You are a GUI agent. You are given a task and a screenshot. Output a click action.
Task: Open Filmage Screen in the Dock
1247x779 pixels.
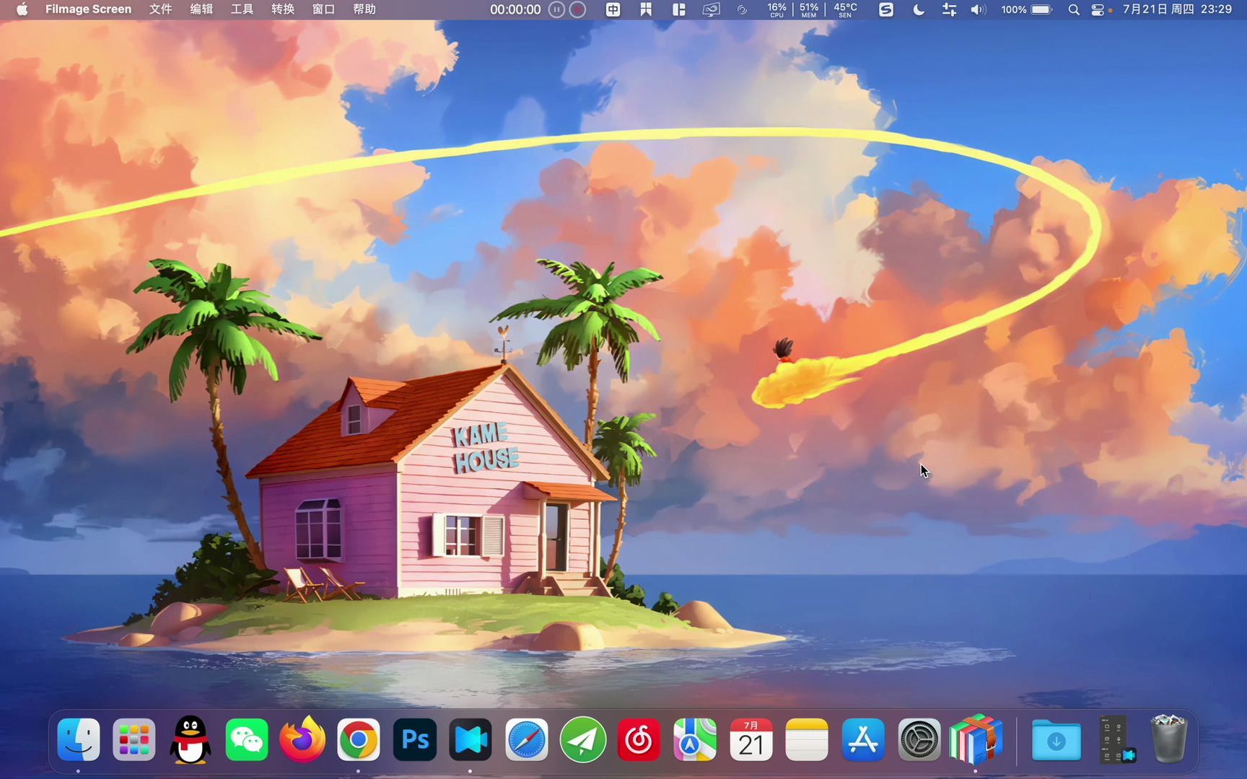coord(470,739)
